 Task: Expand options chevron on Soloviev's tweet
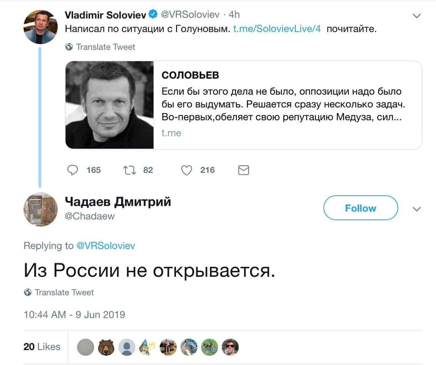[x=417, y=16]
